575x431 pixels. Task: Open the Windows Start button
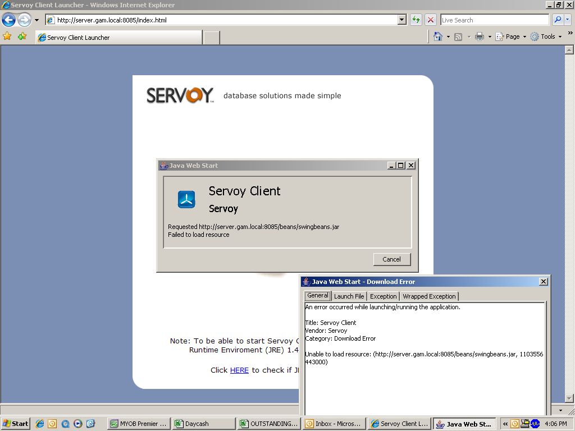pos(15,424)
